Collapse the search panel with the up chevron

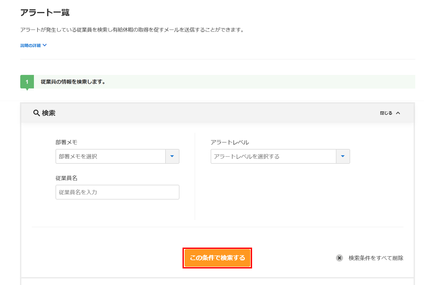[x=398, y=113]
